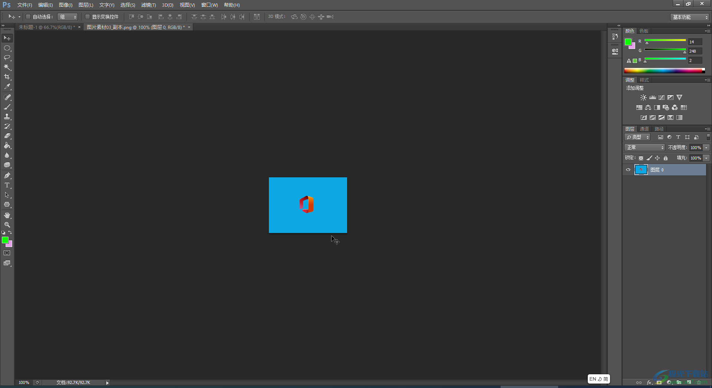Add Levels adjustment
Viewport: 712px width, 388px height.
653,98
